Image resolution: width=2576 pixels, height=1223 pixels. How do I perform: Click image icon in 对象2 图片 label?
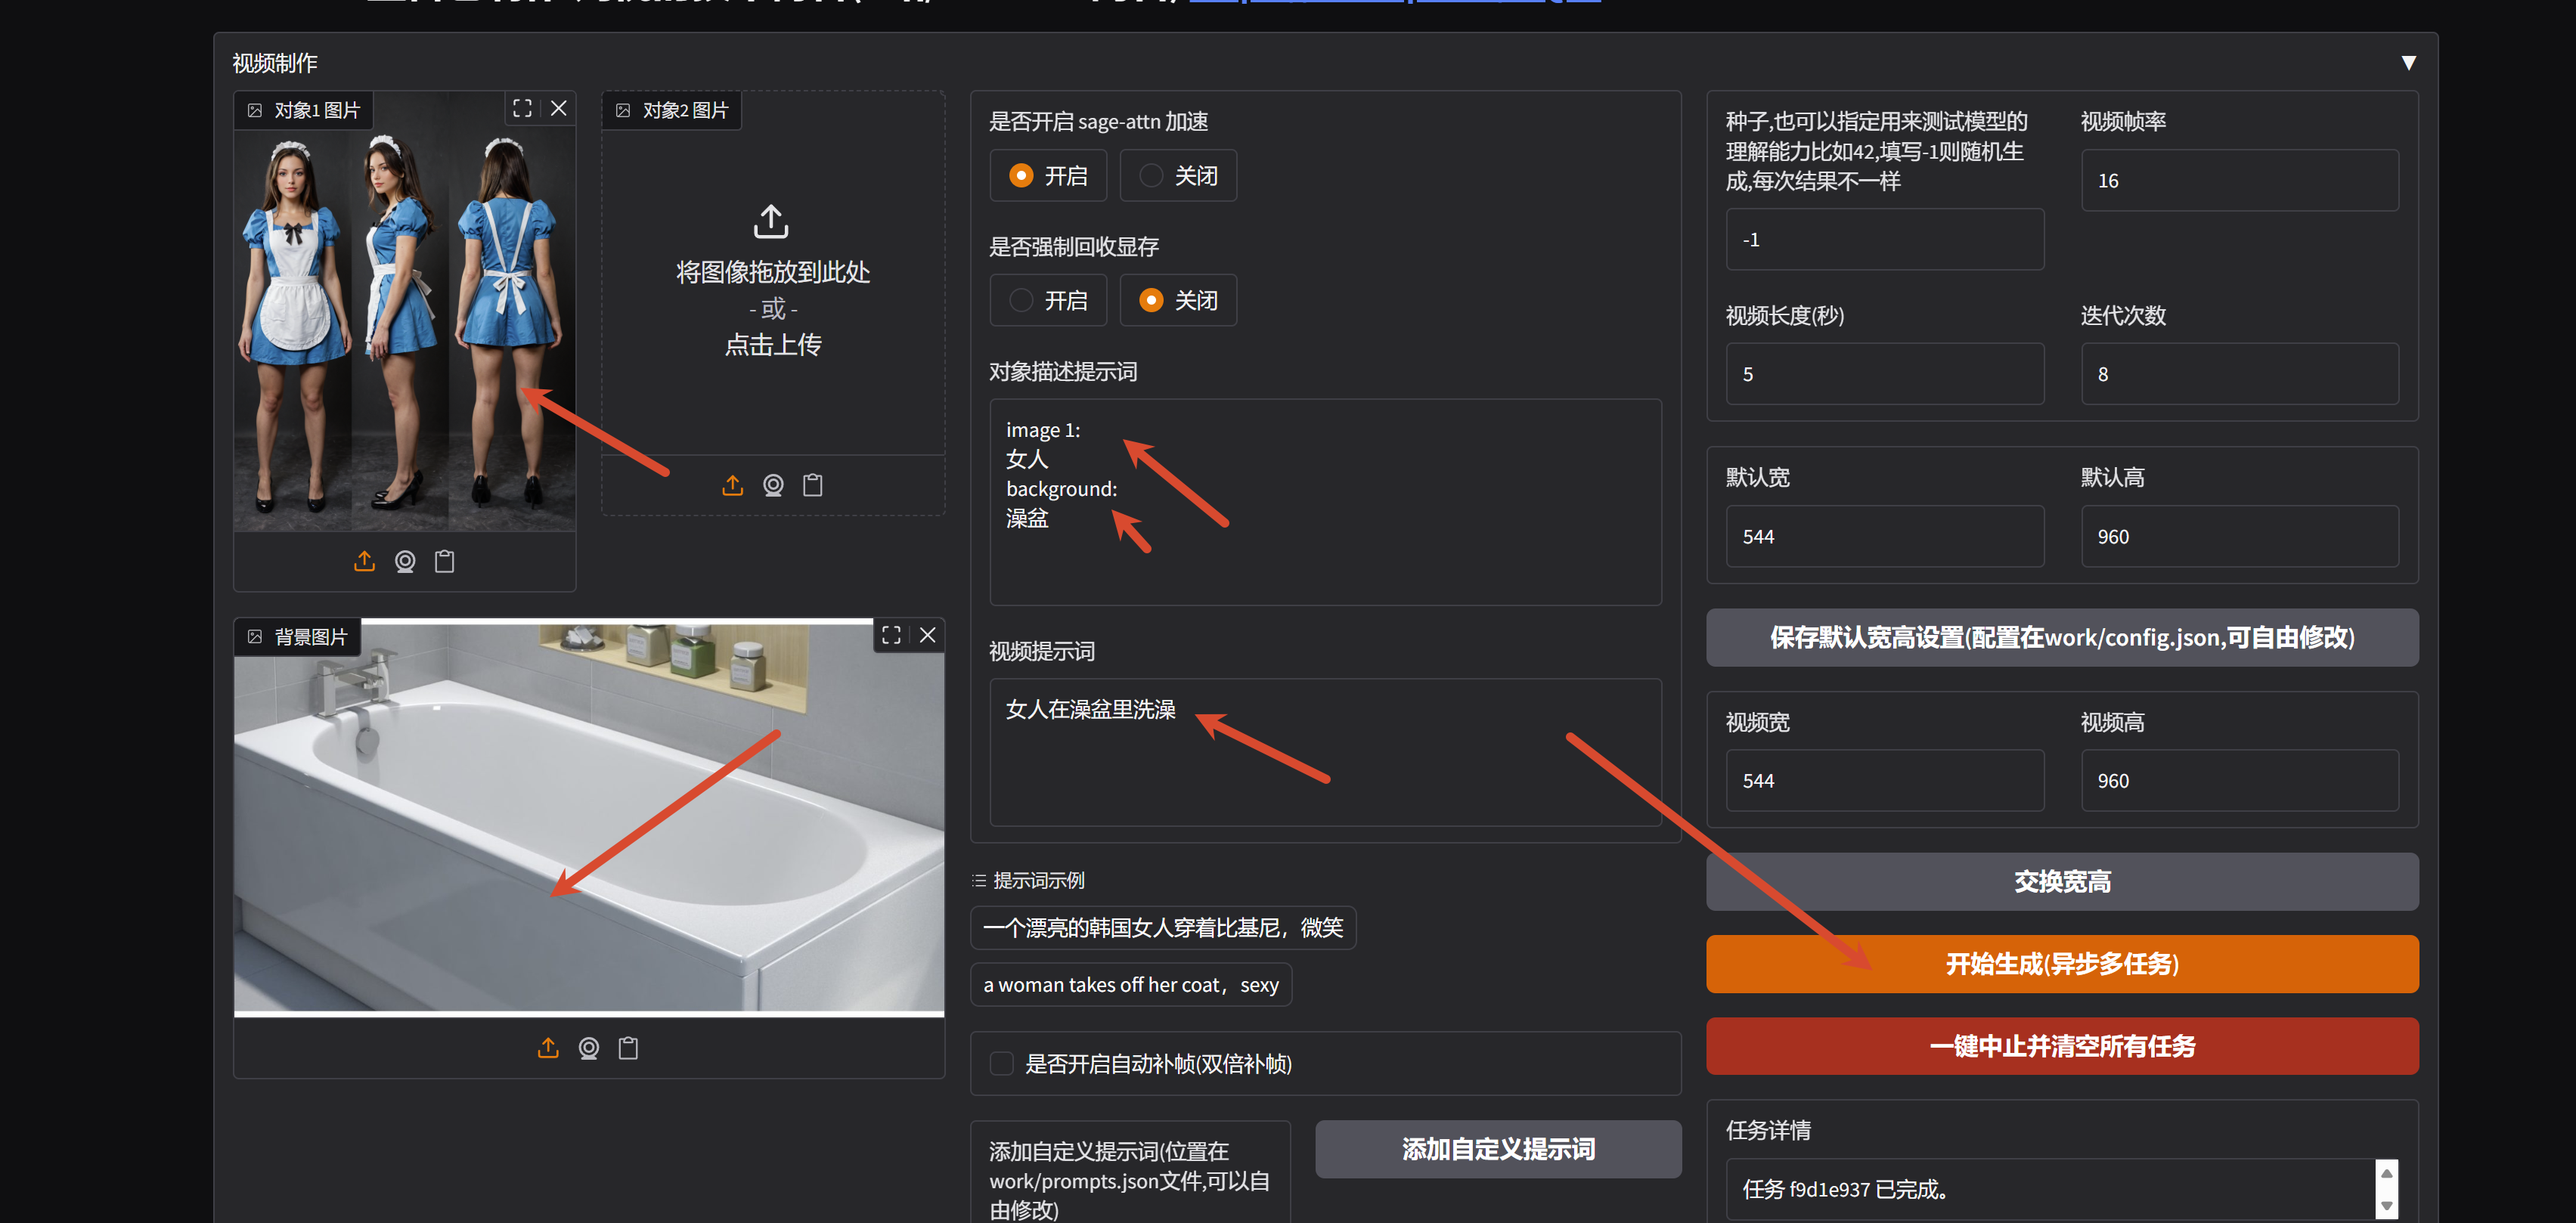point(623,110)
